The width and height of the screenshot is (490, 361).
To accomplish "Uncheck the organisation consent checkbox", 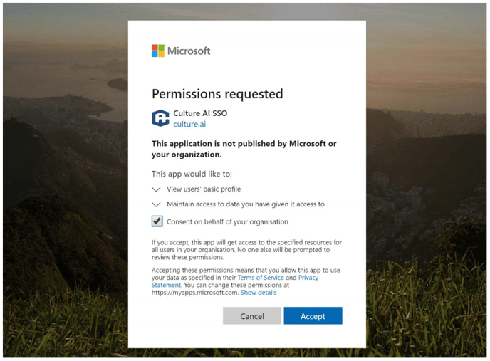I will click(157, 221).
